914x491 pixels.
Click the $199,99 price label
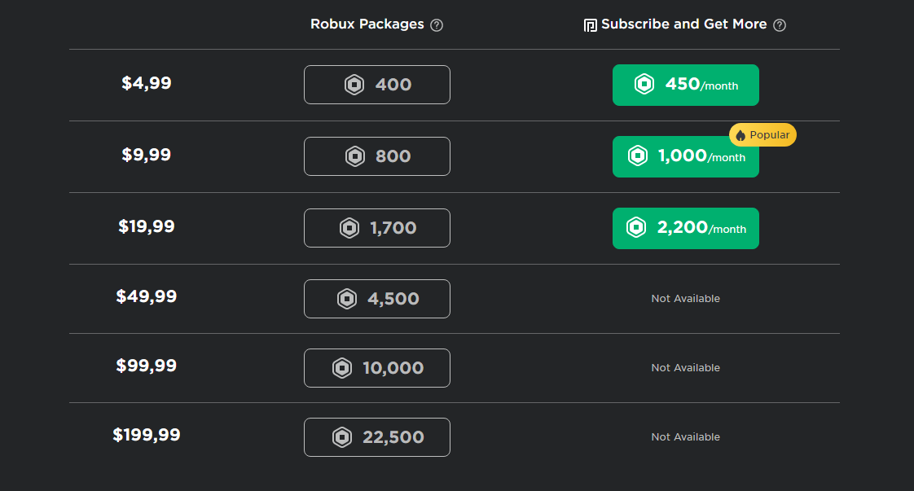pyautogui.click(x=147, y=435)
